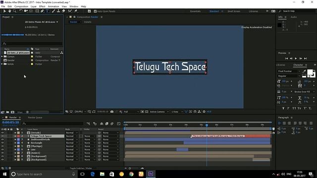
Task: Select the Selection arrow tool
Action: pyautogui.click(x=4, y=11)
